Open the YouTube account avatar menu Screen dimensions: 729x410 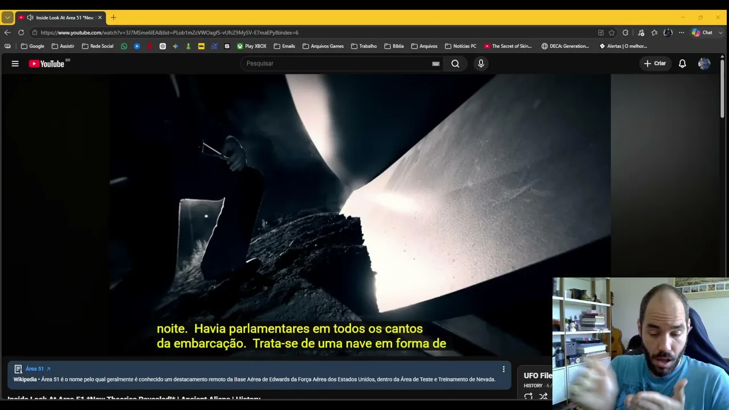(x=704, y=64)
